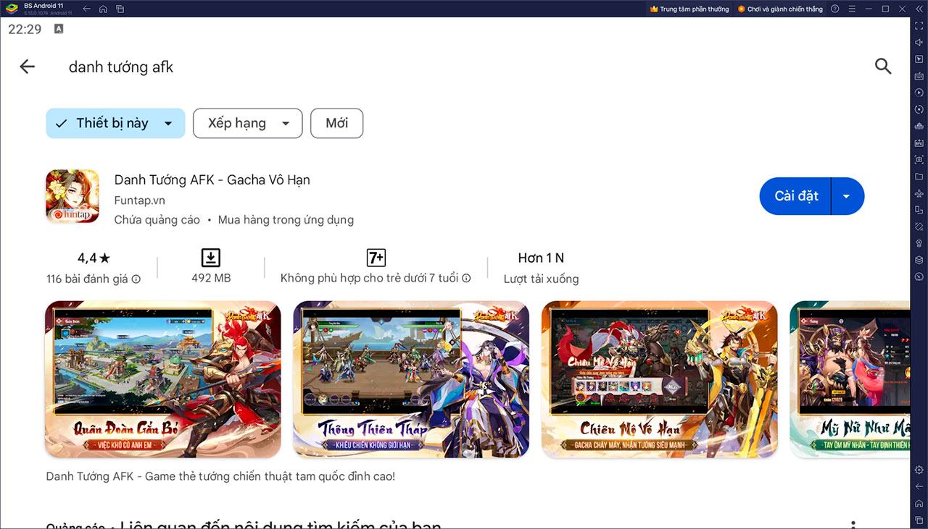Image resolution: width=928 pixels, height=529 pixels.
Task: Click the info icon beside 116 bài đánh giá
Action: click(136, 279)
